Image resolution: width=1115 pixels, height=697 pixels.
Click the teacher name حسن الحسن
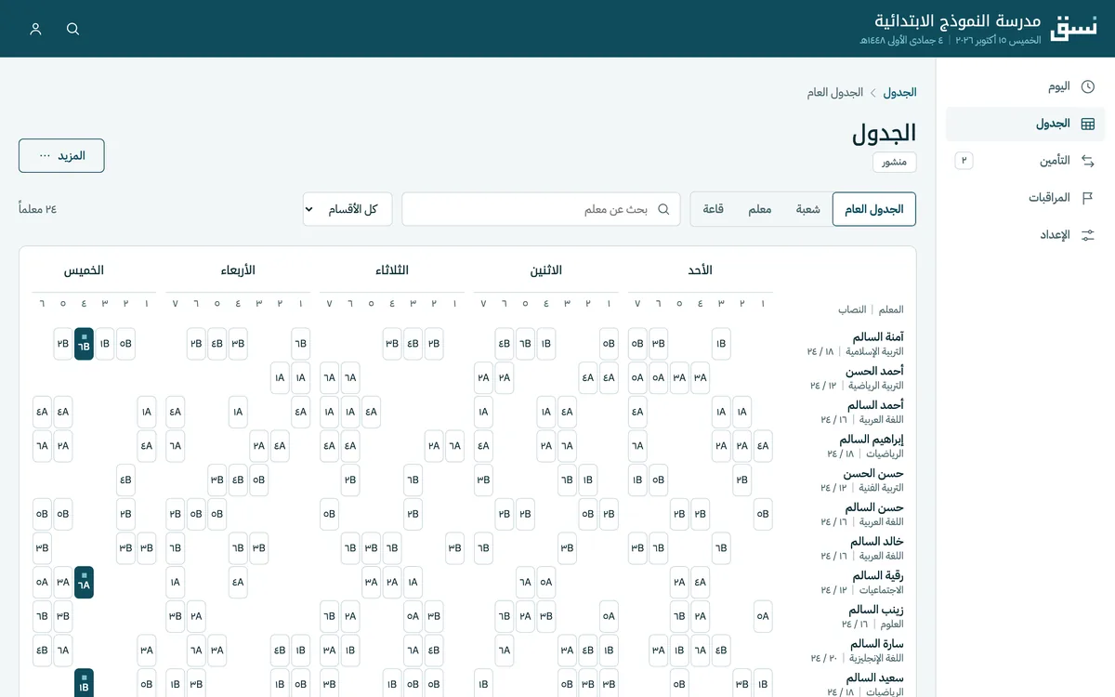874,473
